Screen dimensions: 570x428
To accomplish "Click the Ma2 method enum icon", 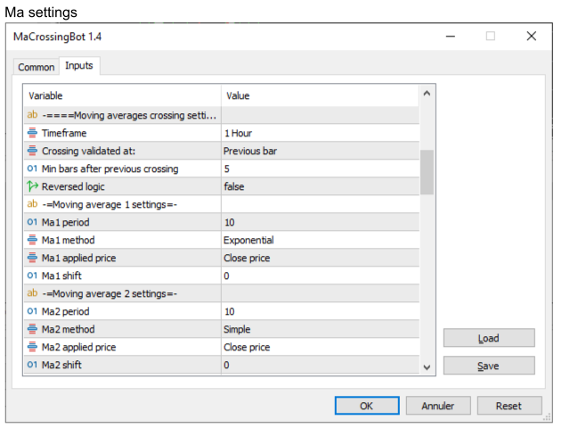I will [32, 329].
